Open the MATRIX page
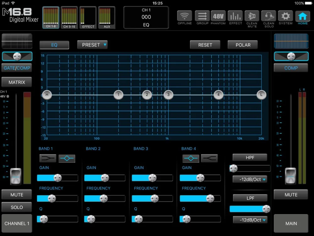Viewport: 314px width, 236px height. tap(17, 82)
